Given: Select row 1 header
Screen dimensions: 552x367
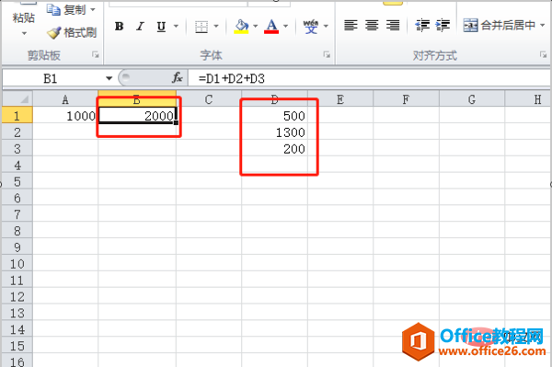Looking at the screenshot, I should (17, 115).
